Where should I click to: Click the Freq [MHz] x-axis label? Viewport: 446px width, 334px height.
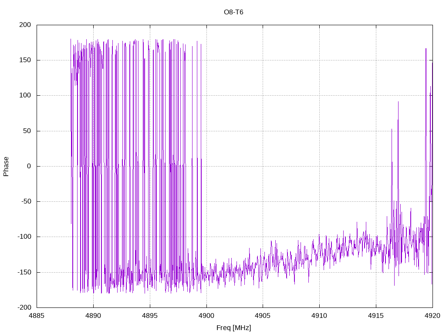(x=233, y=328)
